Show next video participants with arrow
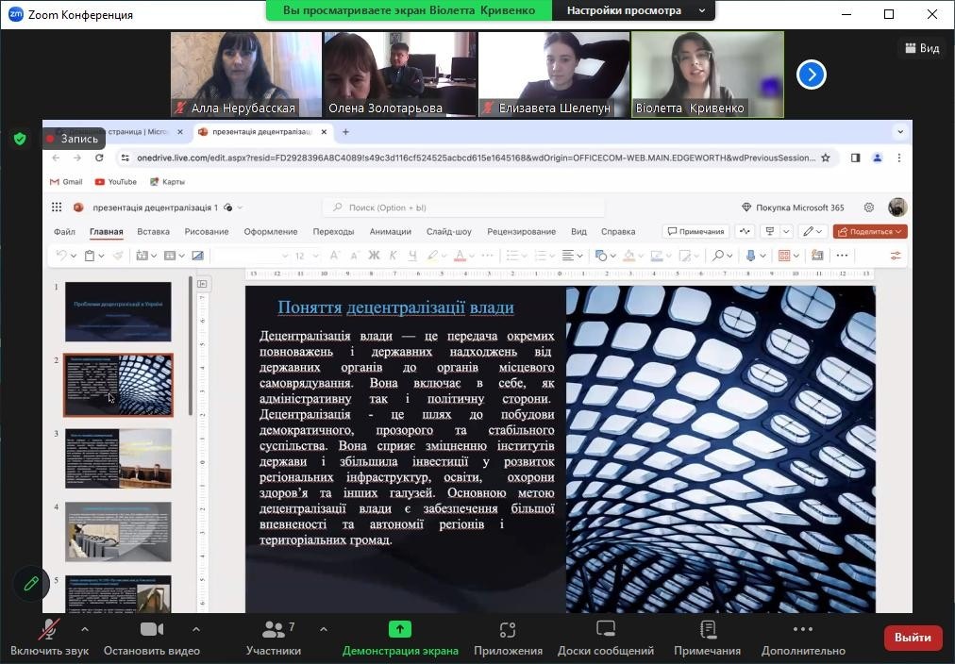 [x=812, y=75]
